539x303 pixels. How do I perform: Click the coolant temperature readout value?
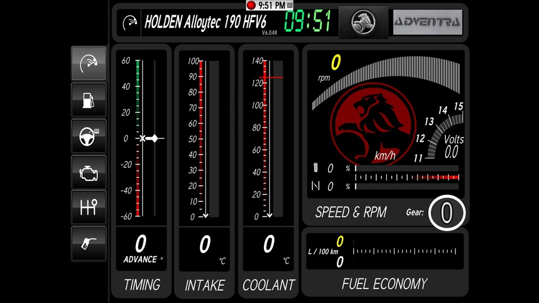click(269, 245)
